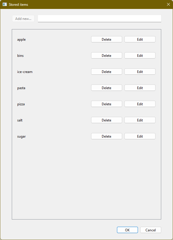This screenshot has width=173, height=240.
Task: Delete the bins item
Action: [x=106, y=55]
